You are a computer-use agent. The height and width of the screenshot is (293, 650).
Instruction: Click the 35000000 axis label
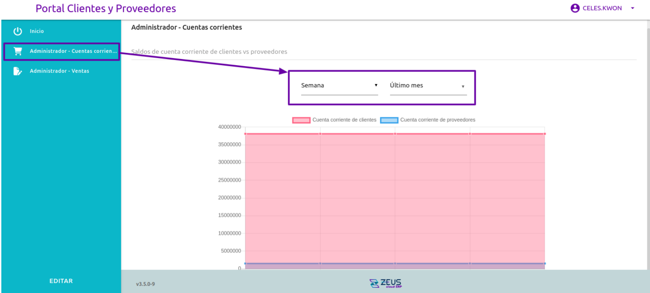tap(230, 145)
